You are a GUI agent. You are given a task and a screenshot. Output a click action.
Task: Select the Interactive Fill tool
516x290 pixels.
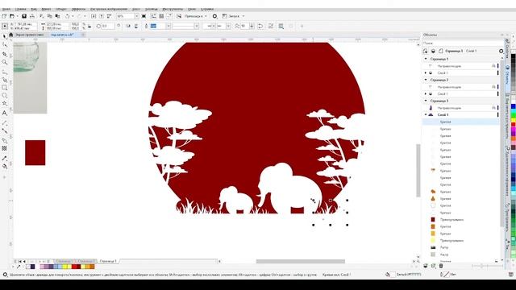point(4,167)
